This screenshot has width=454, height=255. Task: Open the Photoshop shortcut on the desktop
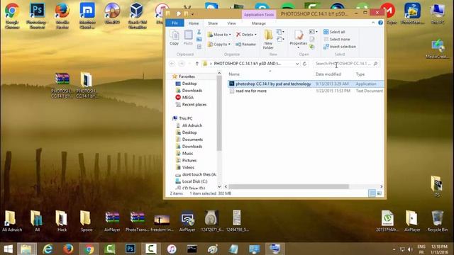pos(37,16)
